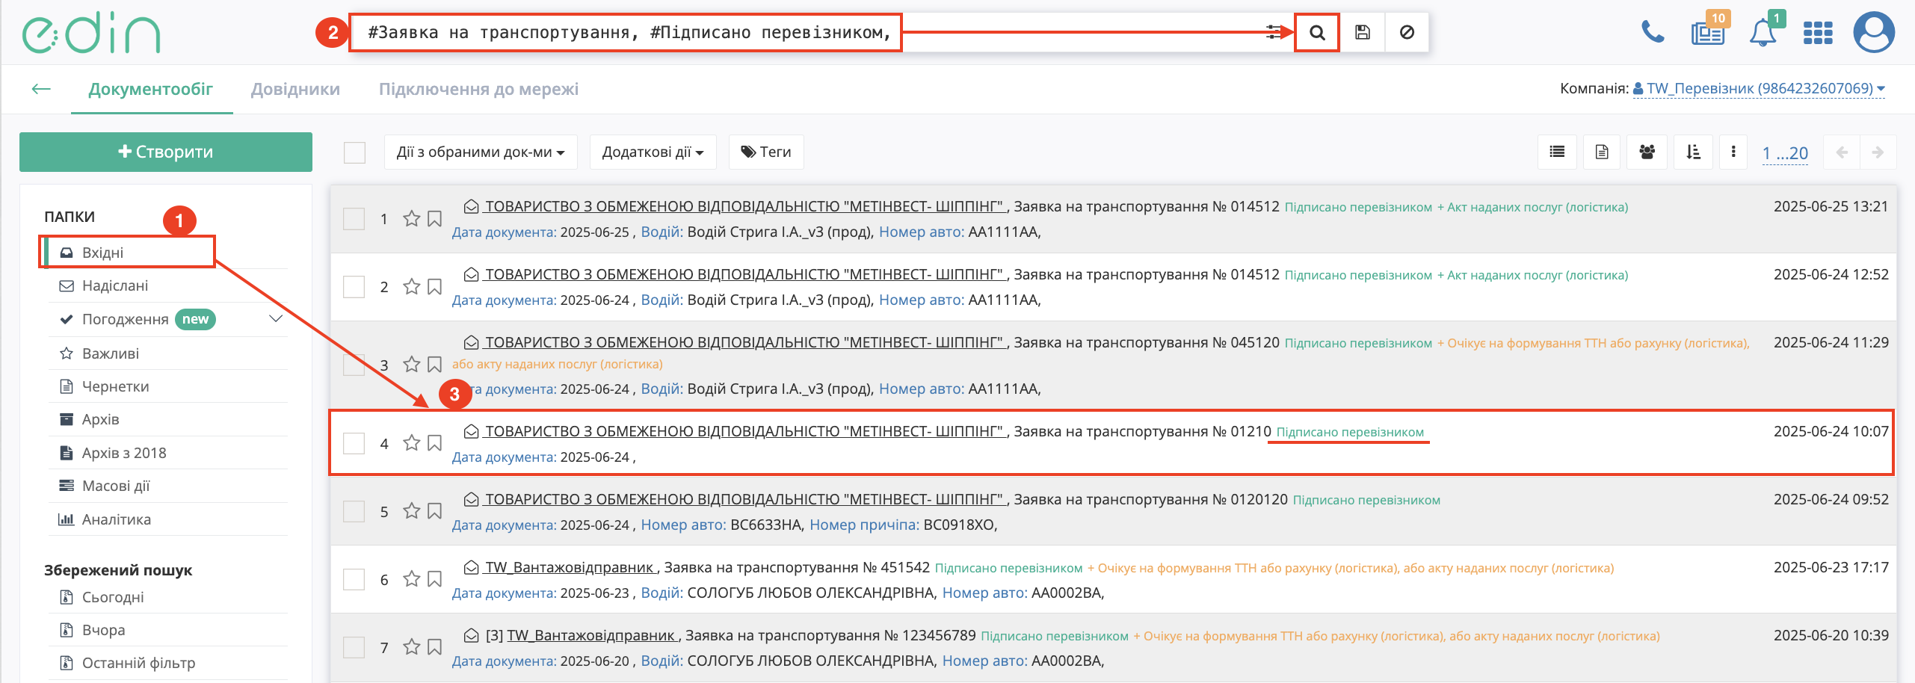Save the search filter with floppy icon

pyautogui.click(x=1363, y=33)
